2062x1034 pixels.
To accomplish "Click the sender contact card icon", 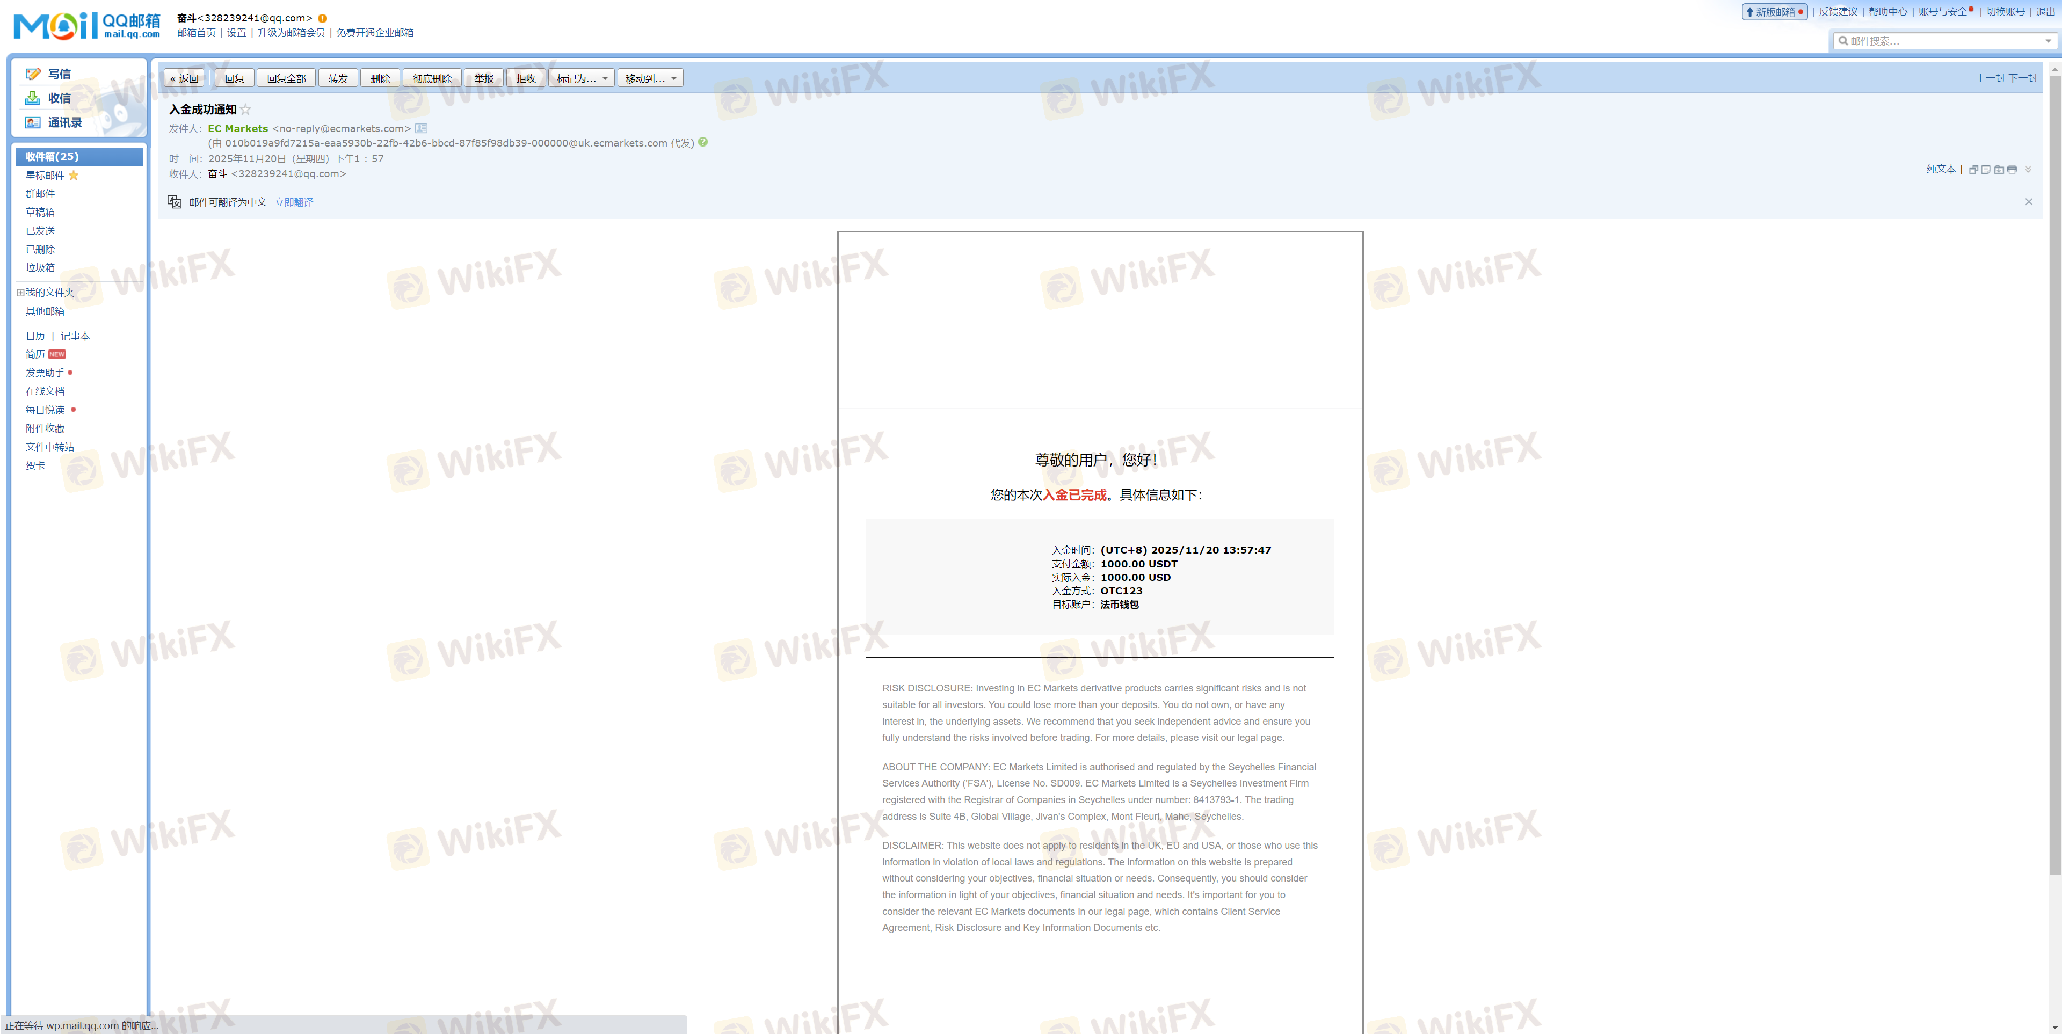I will pos(421,128).
